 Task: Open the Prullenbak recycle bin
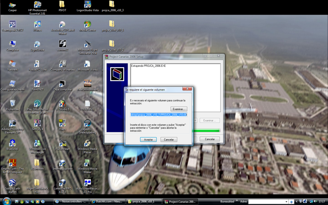click(12, 105)
